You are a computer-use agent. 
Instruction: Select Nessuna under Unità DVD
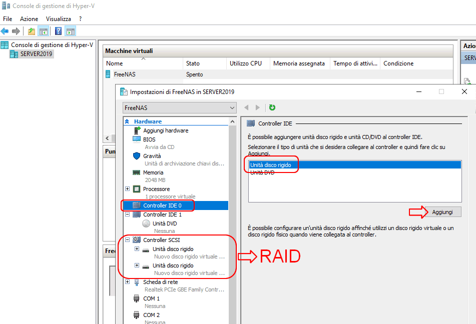[164, 231]
